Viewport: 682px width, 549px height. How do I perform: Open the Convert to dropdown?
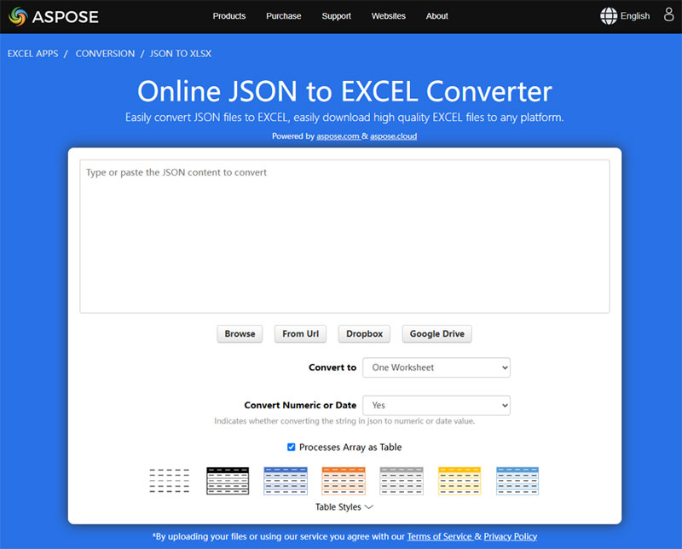[x=436, y=367]
